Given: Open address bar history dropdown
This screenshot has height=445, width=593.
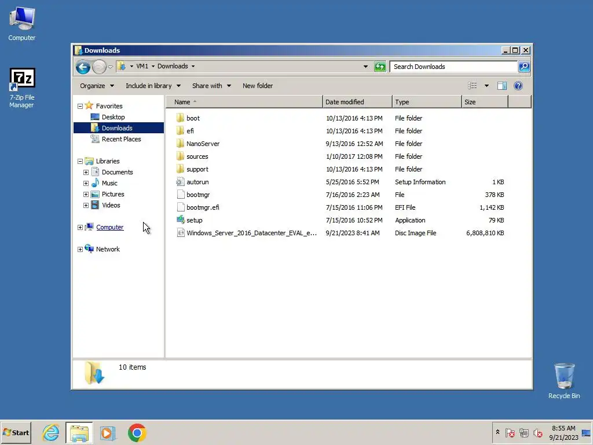Looking at the screenshot, I should (x=365, y=67).
